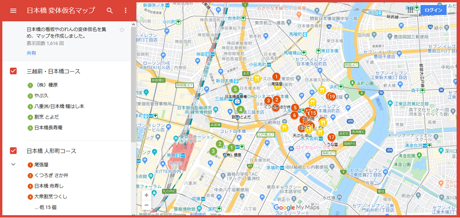Screen dimensions: 460x218
Task: Select orange map marker number 5
Action: click(x=295, y=108)
